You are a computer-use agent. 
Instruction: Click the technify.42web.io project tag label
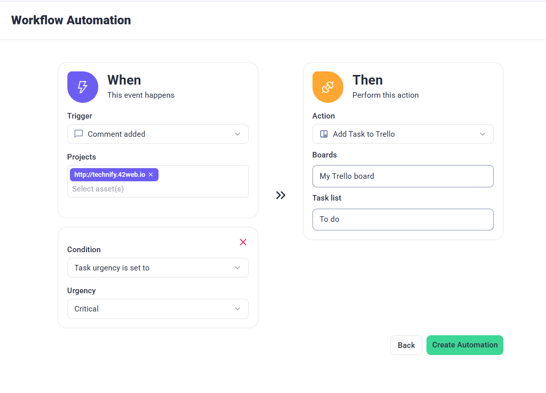(109, 175)
